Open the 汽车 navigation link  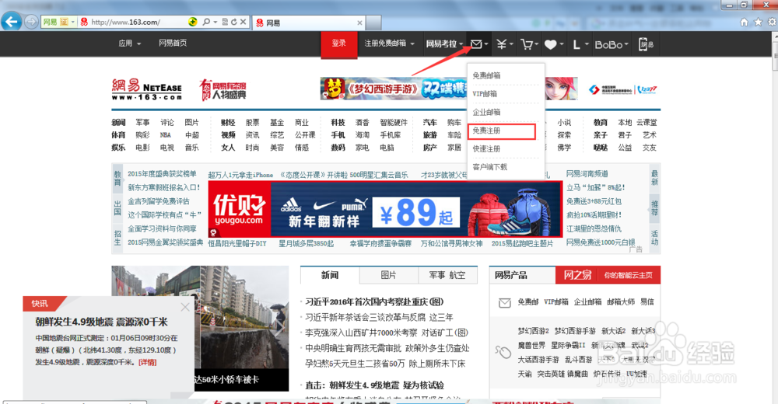coord(429,123)
